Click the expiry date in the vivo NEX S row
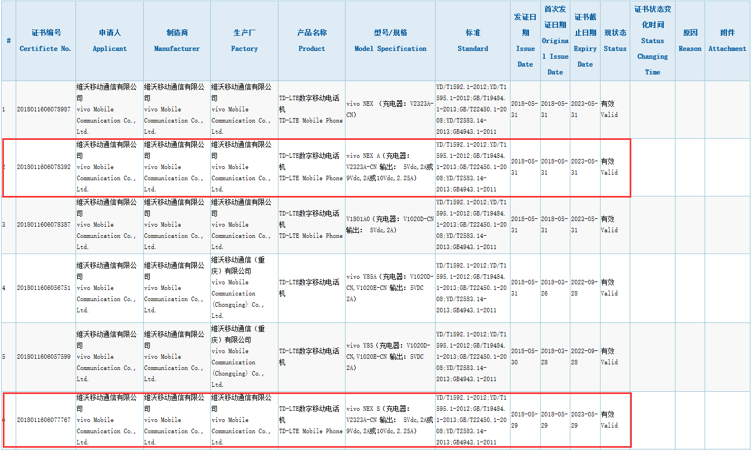This screenshot has height=450, width=751. (585, 420)
